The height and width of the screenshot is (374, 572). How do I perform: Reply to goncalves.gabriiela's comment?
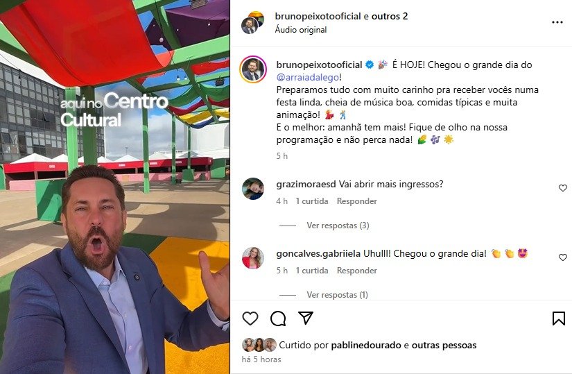click(x=357, y=271)
